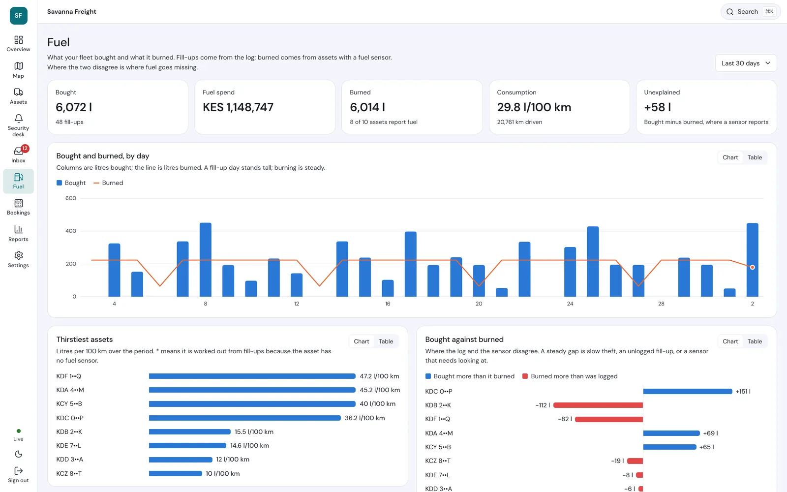The height and width of the screenshot is (492, 787).
Task: Click the KDC O••P +151 l bar
Action: [688, 392]
